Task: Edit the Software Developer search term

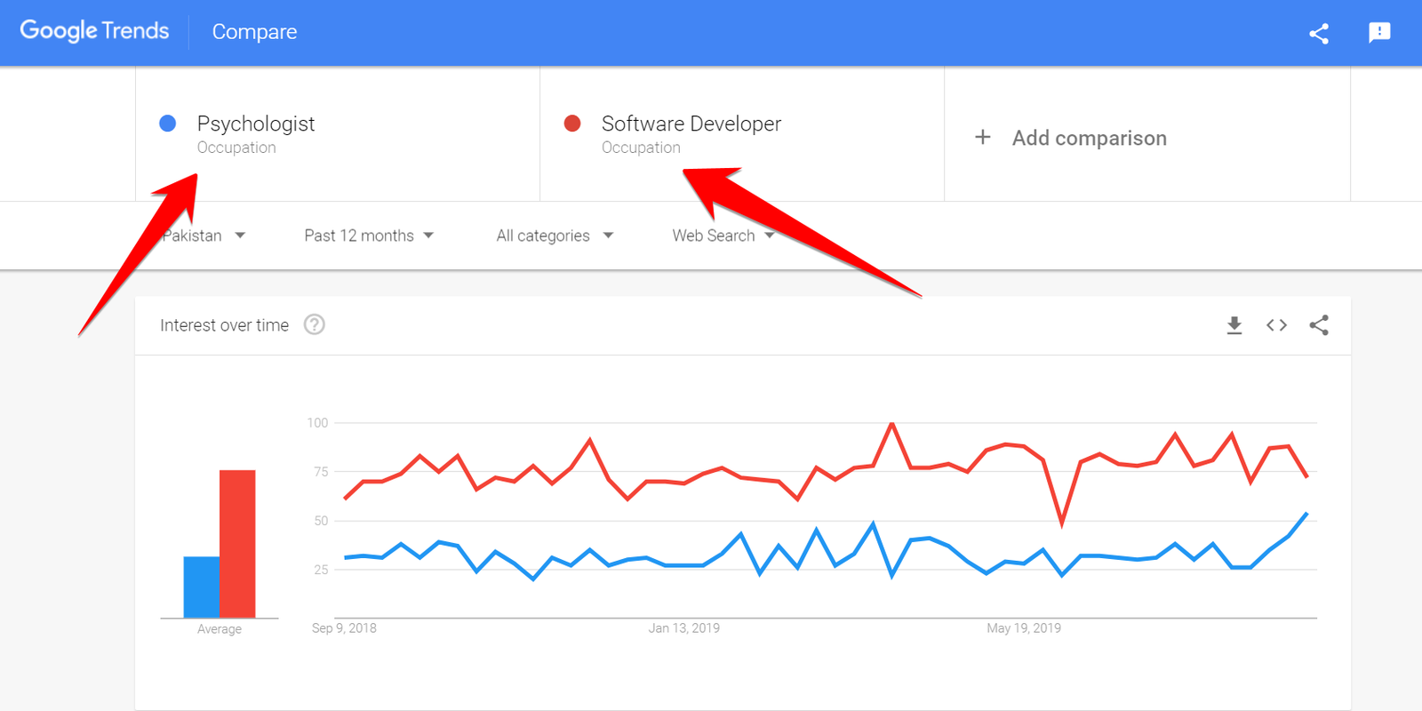Action: (691, 124)
